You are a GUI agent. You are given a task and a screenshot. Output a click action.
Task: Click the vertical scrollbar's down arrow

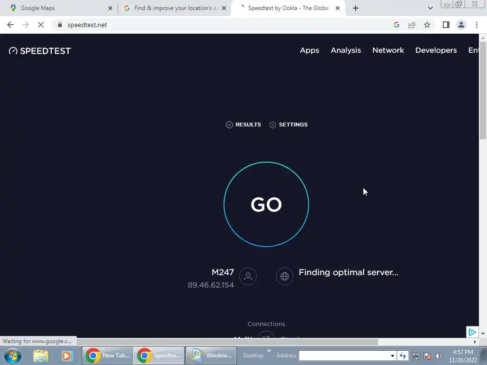tap(483, 334)
